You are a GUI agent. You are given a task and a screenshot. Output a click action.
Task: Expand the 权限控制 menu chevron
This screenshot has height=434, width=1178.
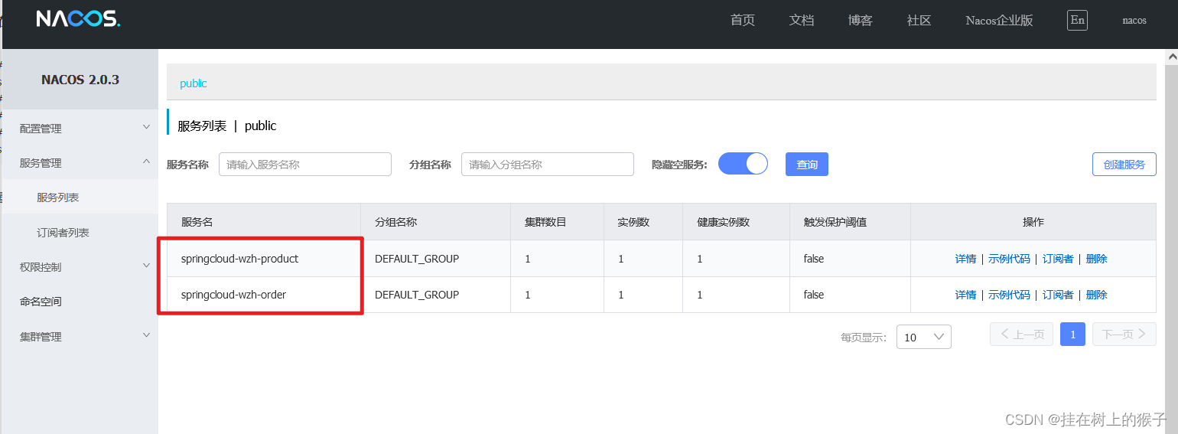[147, 266]
